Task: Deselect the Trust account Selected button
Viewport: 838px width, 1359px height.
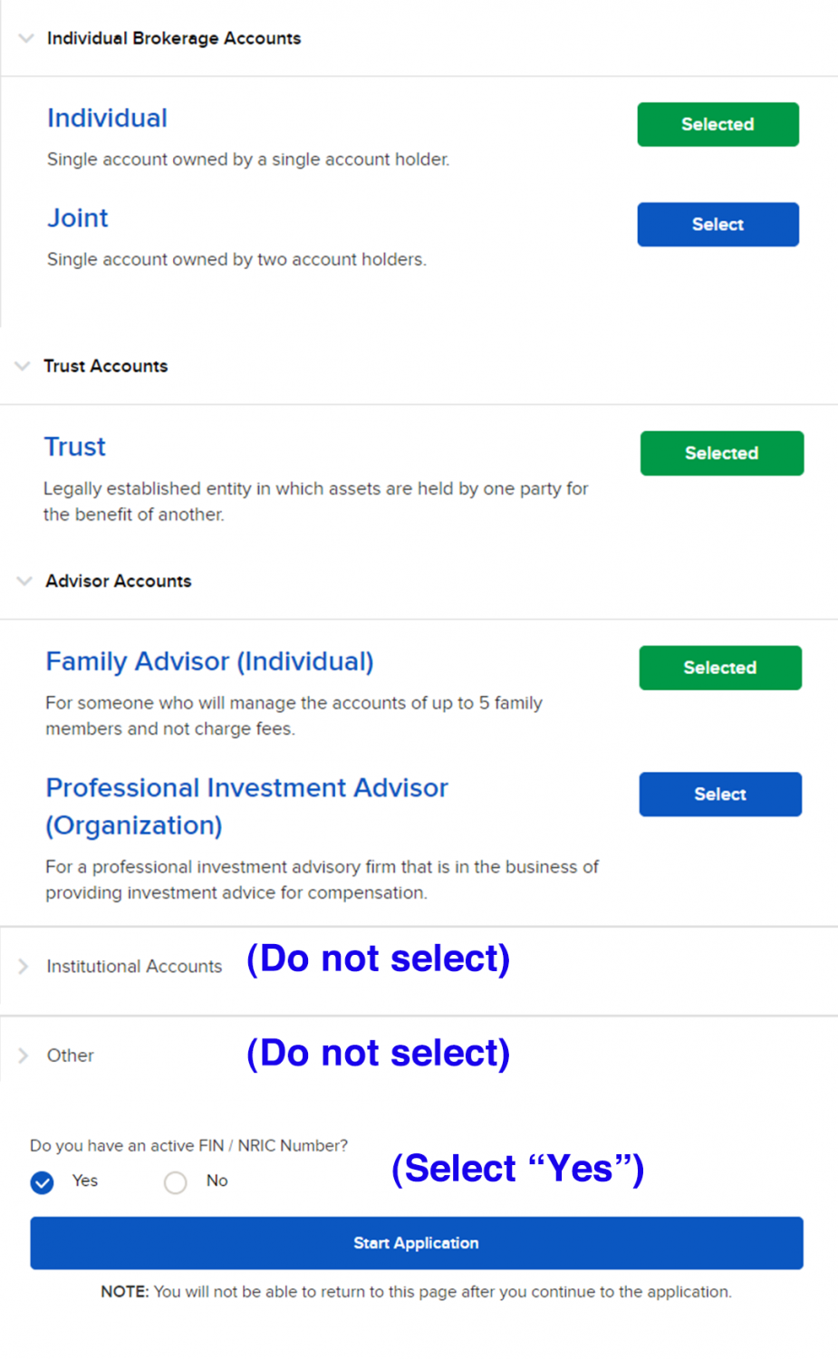Action: point(721,453)
